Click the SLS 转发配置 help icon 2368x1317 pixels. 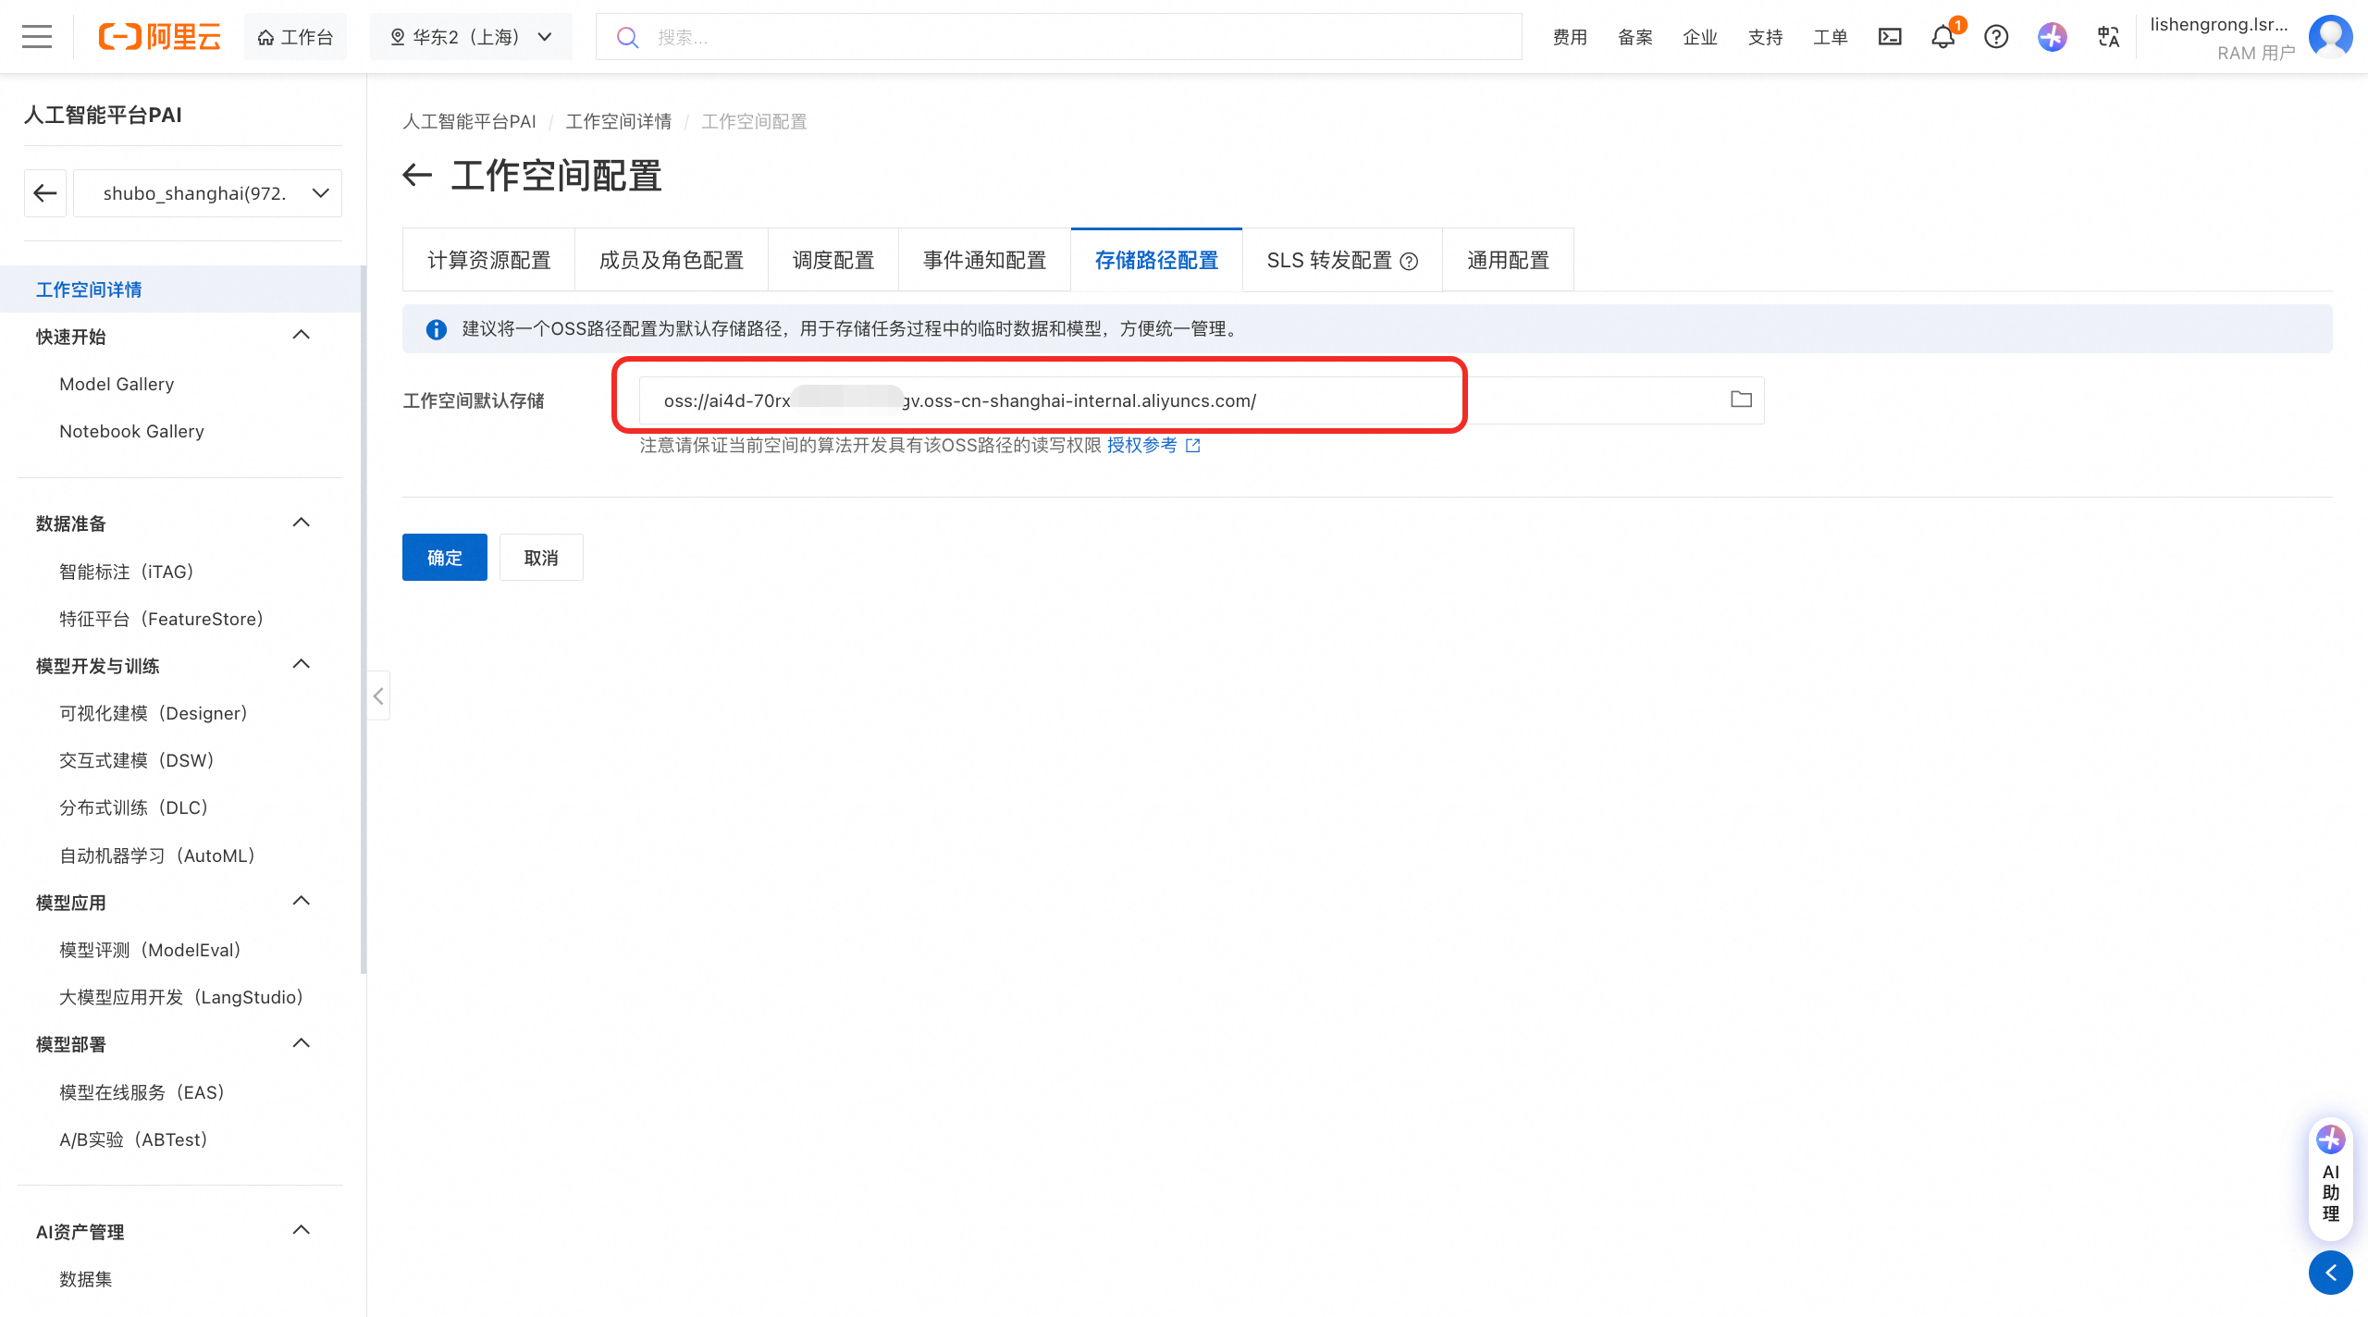point(1409,262)
